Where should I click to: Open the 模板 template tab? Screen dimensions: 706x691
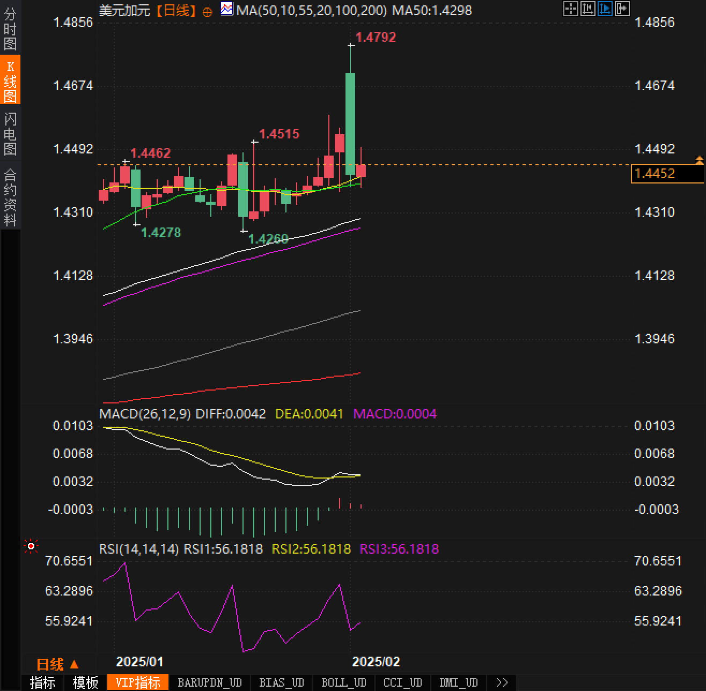(x=86, y=682)
